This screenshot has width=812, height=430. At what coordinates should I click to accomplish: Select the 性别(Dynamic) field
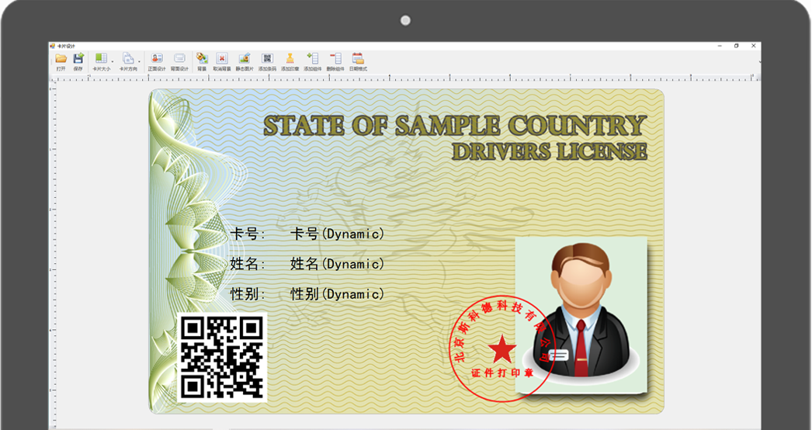pyautogui.click(x=337, y=294)
